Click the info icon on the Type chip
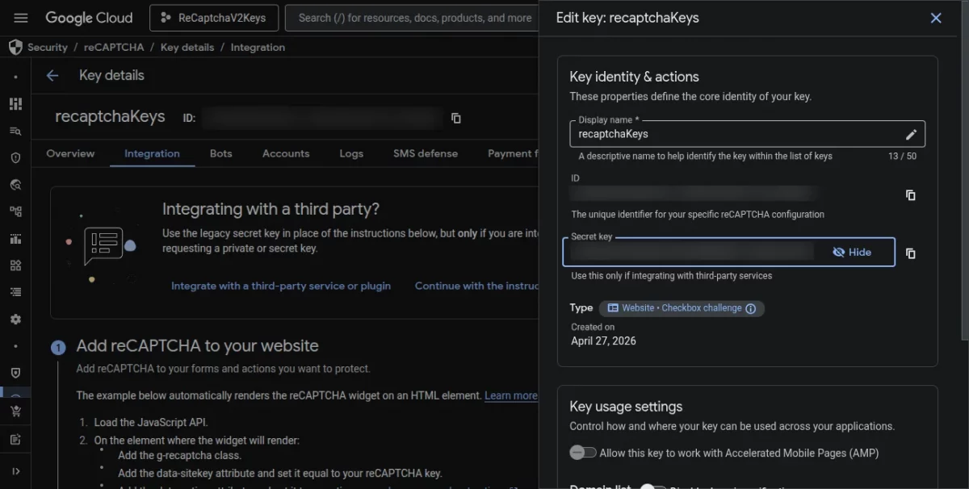This screenshot has width=969, height=489. pyautogui.click(x=751, y=308)
